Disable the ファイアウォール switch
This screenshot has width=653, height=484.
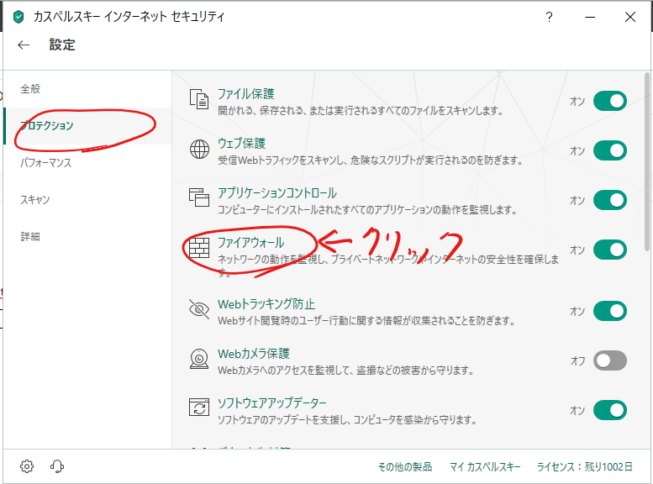[609, 250]
